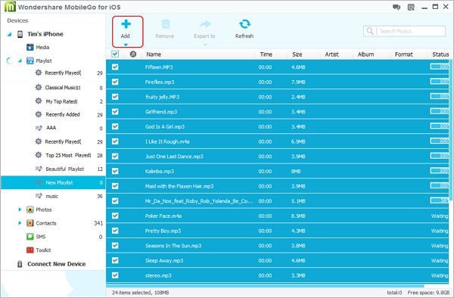This screenshot has height=298, width=454.
Task: Open the Toolkit icon
Action: pos(30,250)
